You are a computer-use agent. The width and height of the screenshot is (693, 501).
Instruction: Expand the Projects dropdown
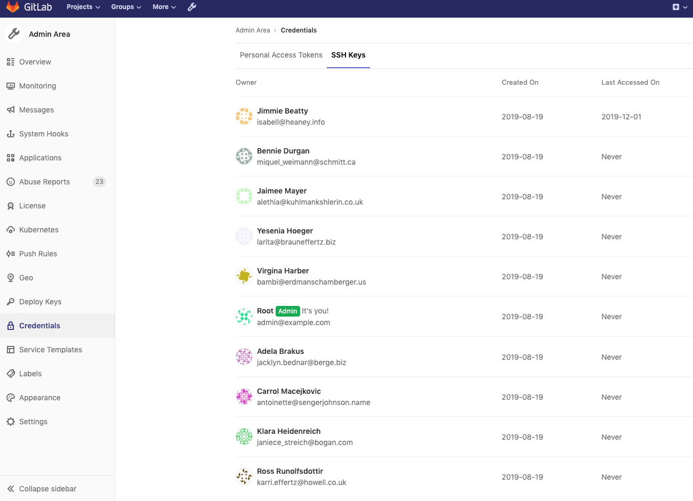point(83,7)
